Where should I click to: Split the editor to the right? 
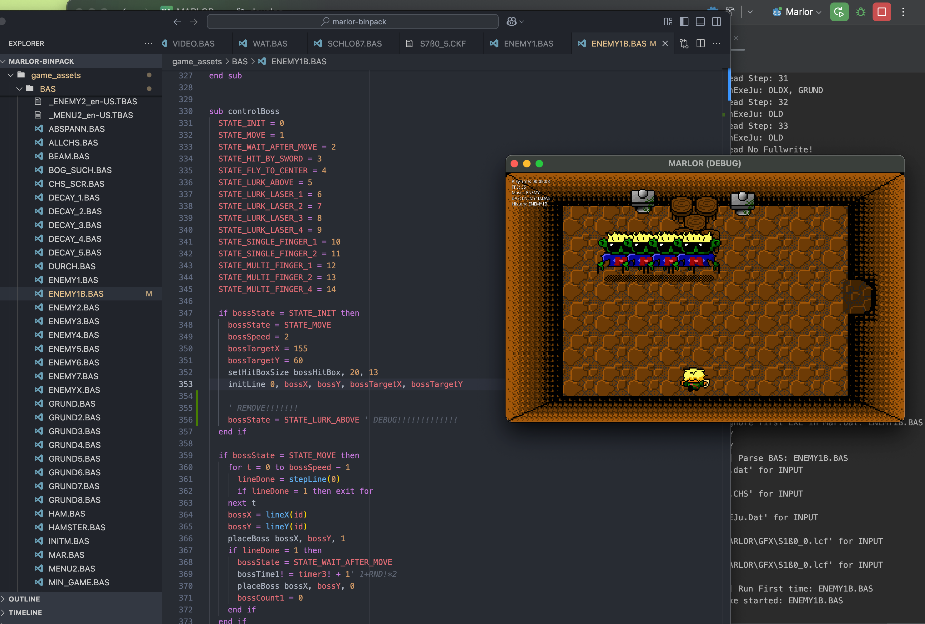(701, 43)
